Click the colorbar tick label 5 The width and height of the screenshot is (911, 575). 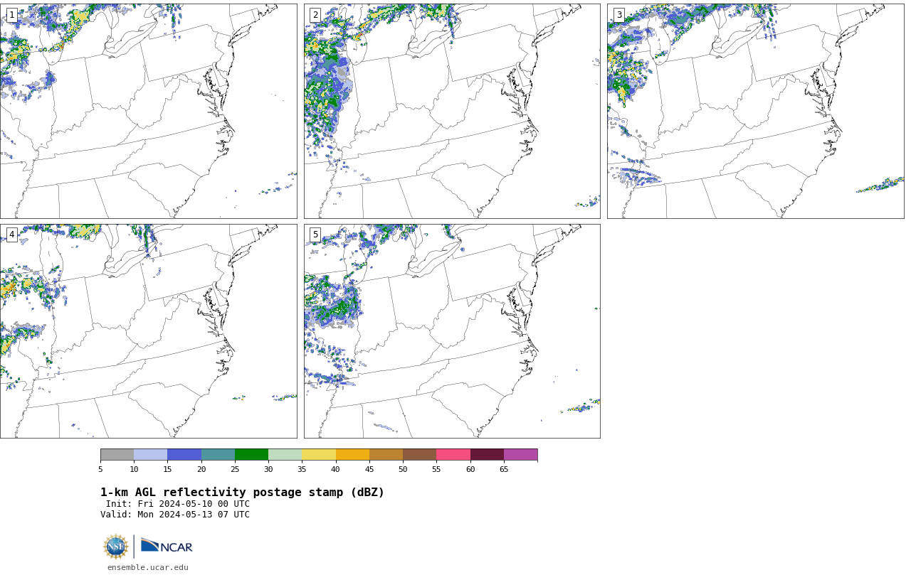click(x=100, y=469)
